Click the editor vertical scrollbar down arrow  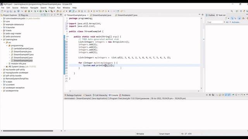click(201, 88)
